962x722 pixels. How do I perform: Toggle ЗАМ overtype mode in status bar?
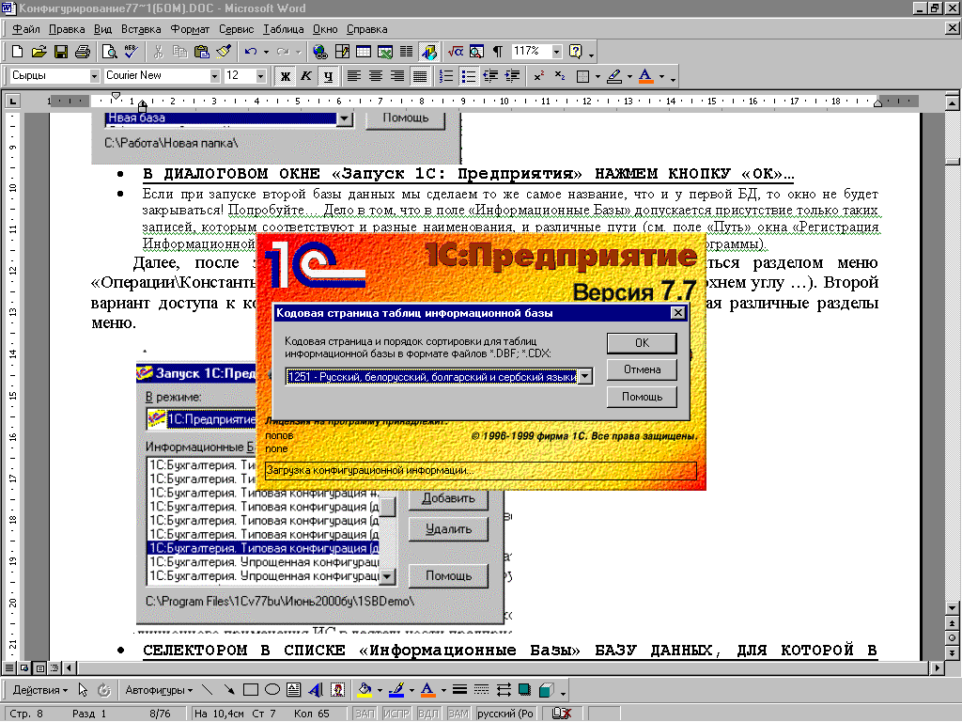(x=458, y=714)
